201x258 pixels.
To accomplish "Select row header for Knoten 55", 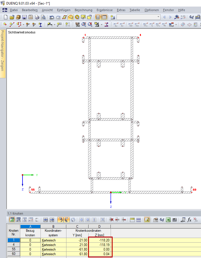I will click(x=14, y=249).
